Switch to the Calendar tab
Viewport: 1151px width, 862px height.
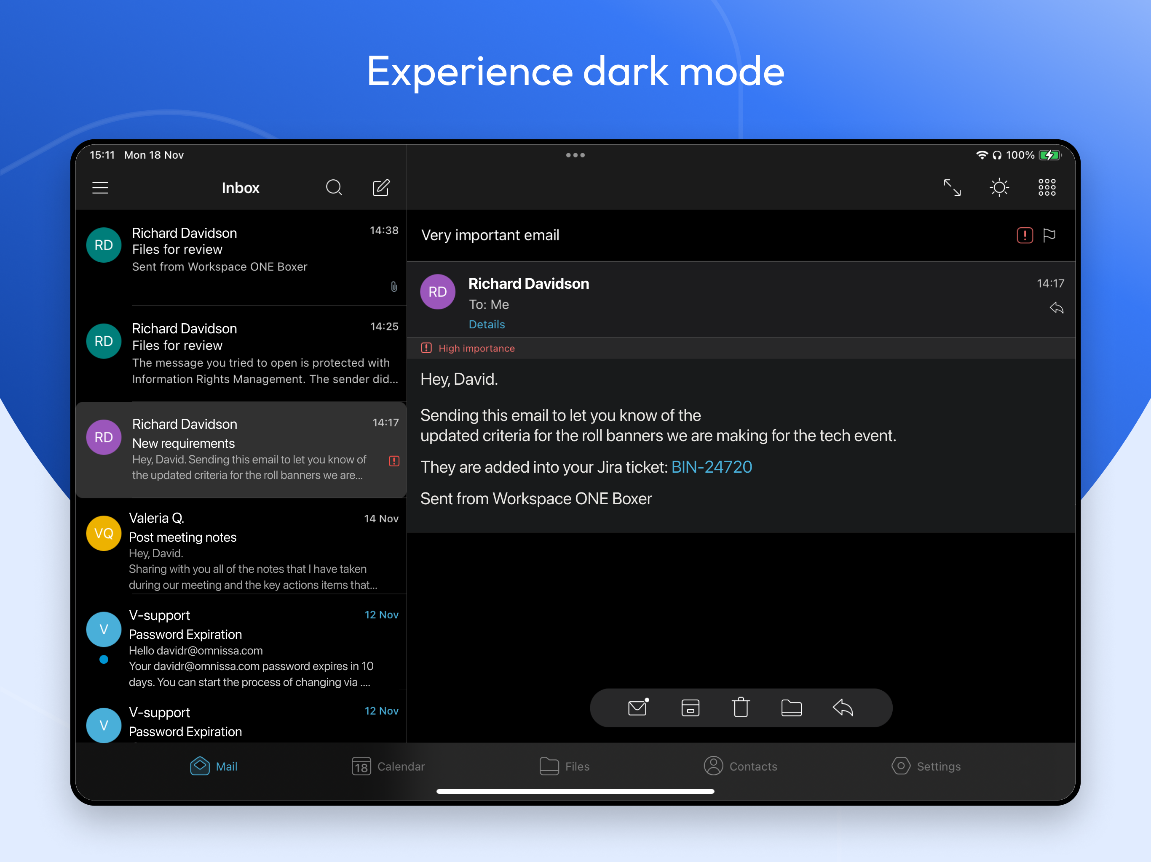(x=388, y=766)
